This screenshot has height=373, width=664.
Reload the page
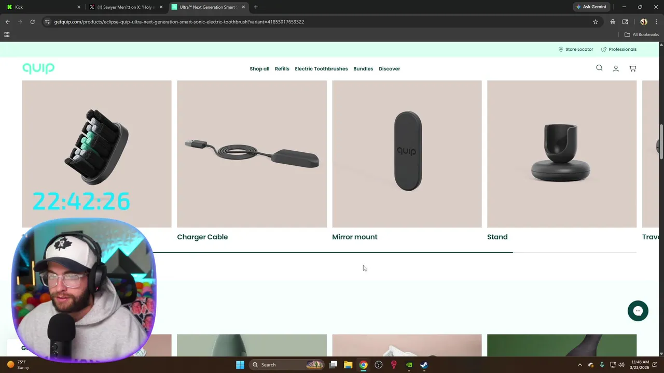coord(32,22)
